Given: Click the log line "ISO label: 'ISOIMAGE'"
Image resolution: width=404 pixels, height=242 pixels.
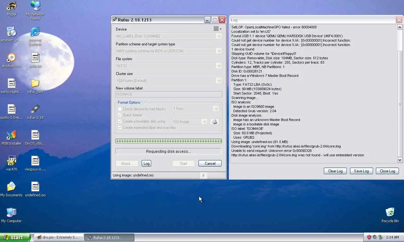Looking at the screenshot, I should tap(247, 129).
